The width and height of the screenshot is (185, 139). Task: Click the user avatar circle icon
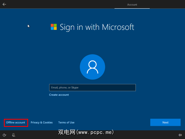[92, 67]
